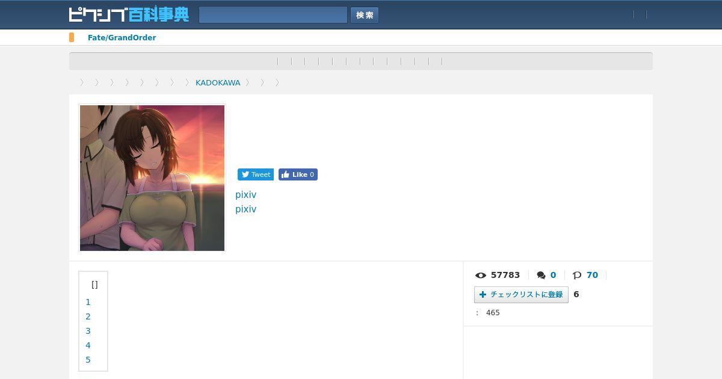Open the first pixiv link
This screenshot has width=722, height=379.
(245, 195)
